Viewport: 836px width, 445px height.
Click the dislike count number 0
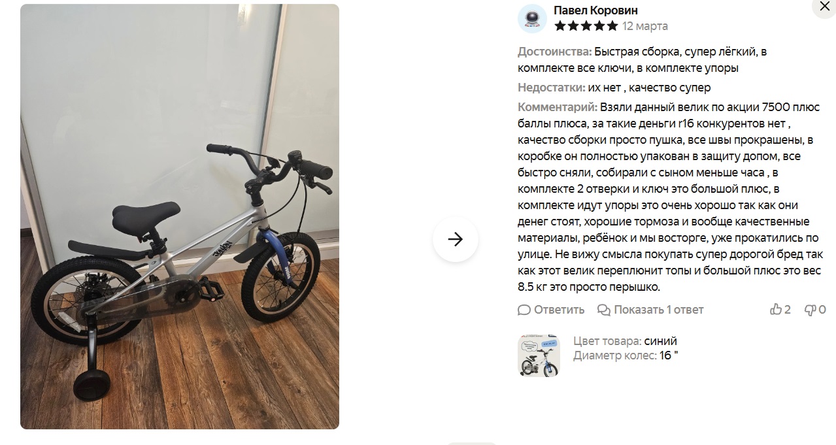pos(822,310)
